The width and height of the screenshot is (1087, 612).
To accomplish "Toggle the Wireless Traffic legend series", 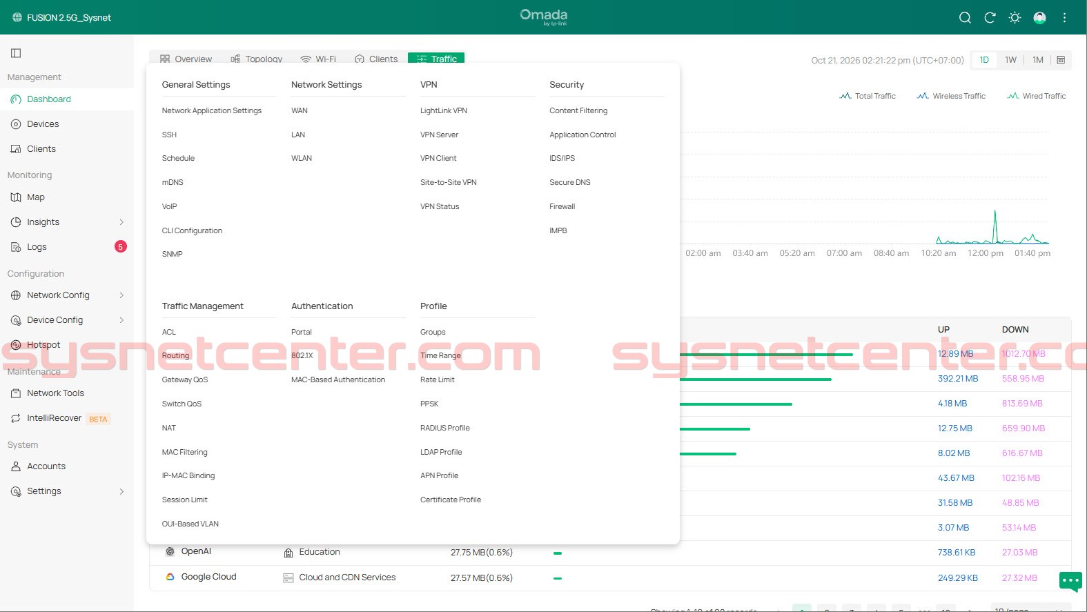I will click(951, 96).
